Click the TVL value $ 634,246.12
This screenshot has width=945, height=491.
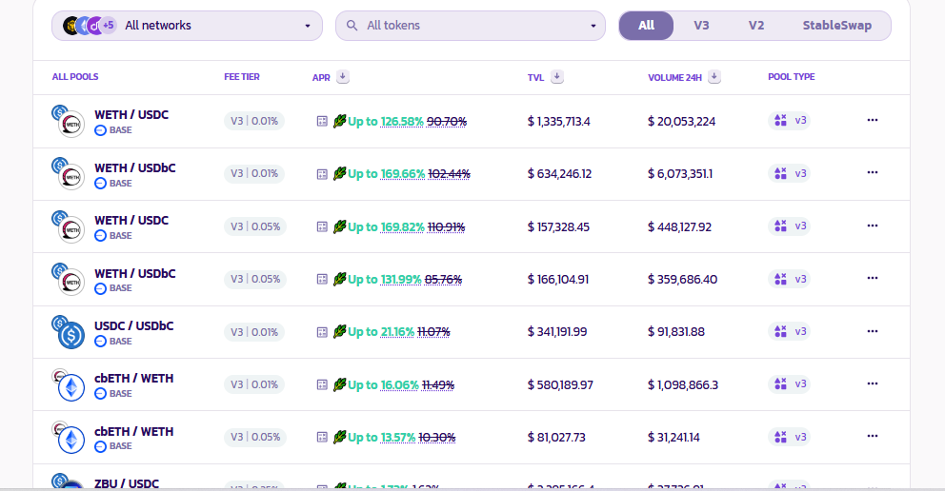point(559,174)
